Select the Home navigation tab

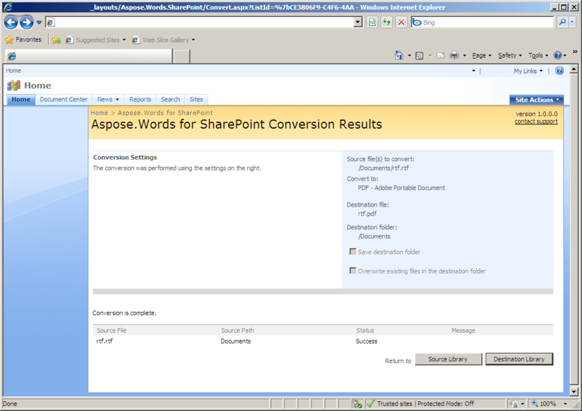point(21,99)
